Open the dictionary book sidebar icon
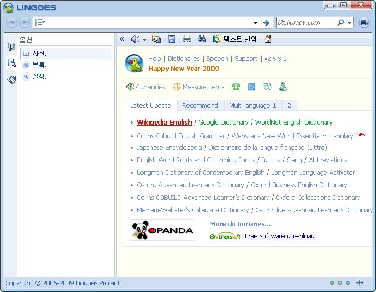376x292 pixels. pyautogui.click(x=11, y=46)
